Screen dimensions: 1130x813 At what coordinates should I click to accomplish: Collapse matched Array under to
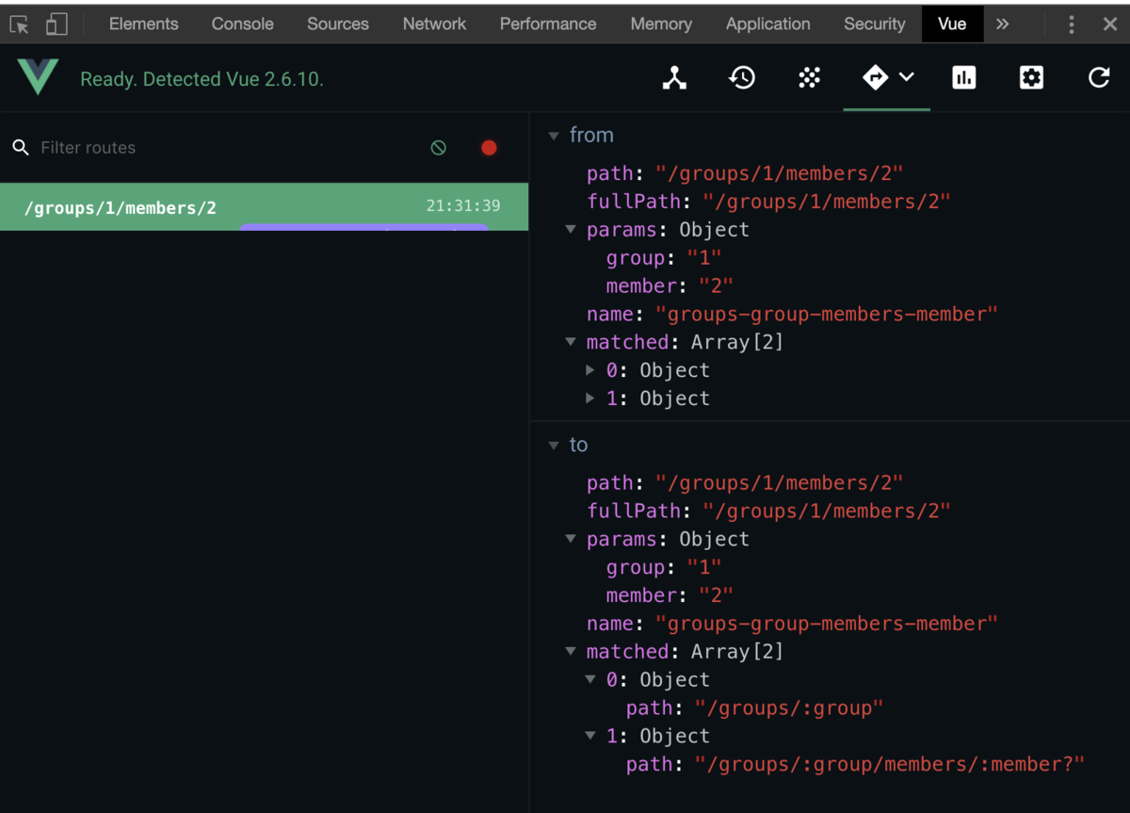tap(571, 651)
